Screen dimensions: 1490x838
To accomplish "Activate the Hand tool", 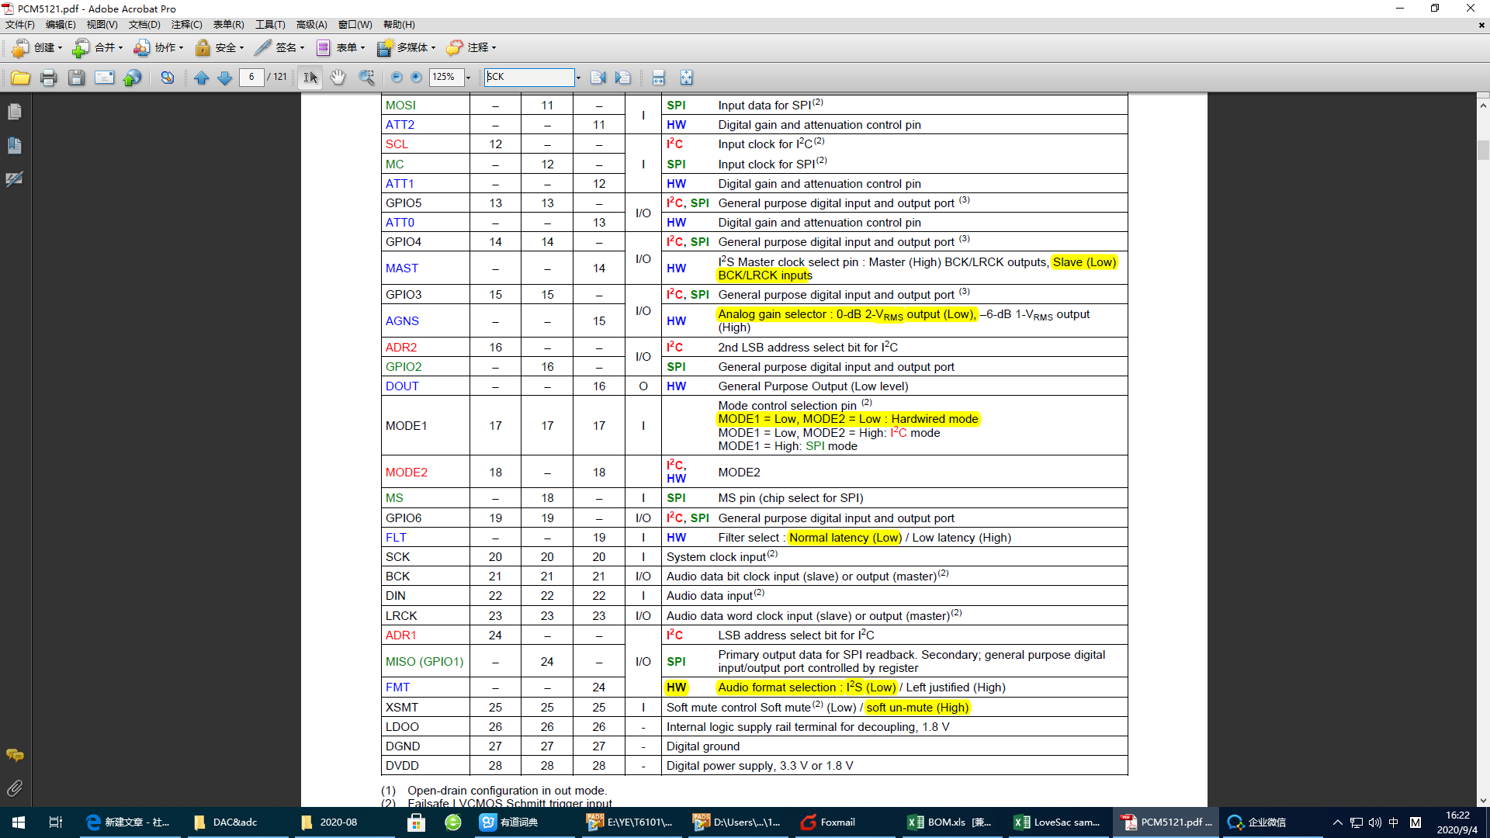I will click(x=338, y=78).
